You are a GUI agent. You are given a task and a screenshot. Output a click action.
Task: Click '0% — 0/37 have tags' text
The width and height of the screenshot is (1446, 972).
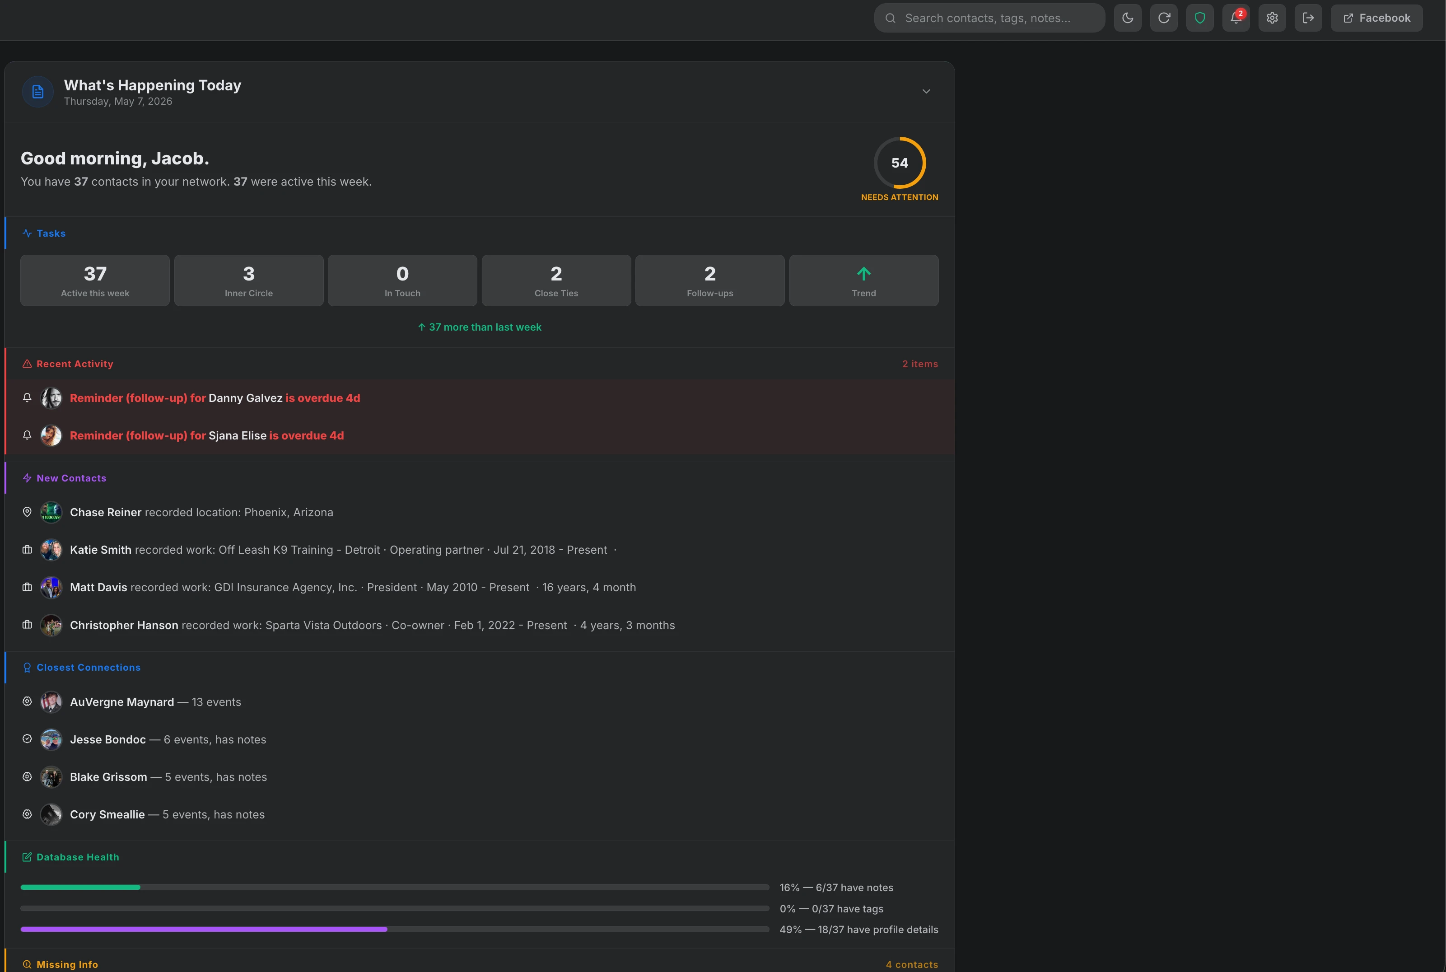coord(831,909)
